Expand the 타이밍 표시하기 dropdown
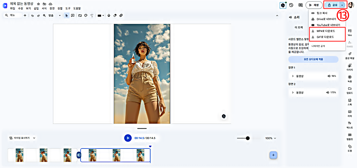Screen dimensions: 357x168 [22, 138]
